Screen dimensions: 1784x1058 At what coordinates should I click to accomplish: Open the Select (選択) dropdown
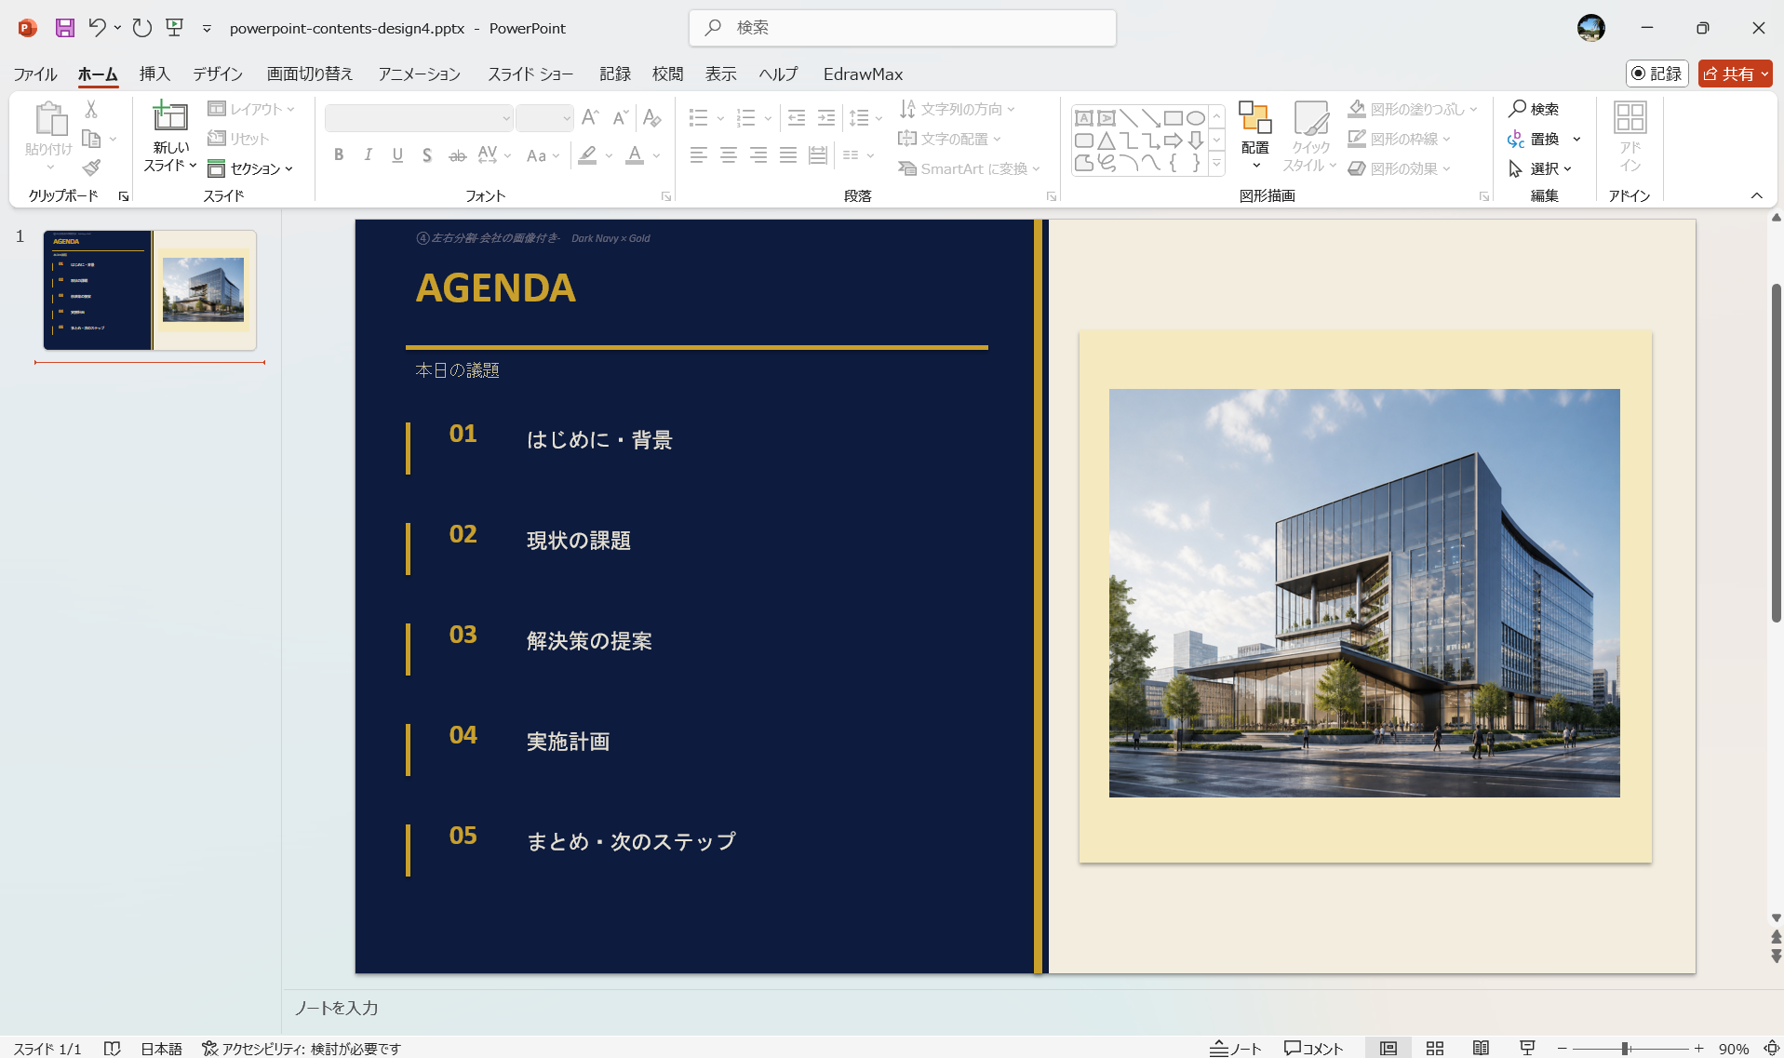[1540, 168]
